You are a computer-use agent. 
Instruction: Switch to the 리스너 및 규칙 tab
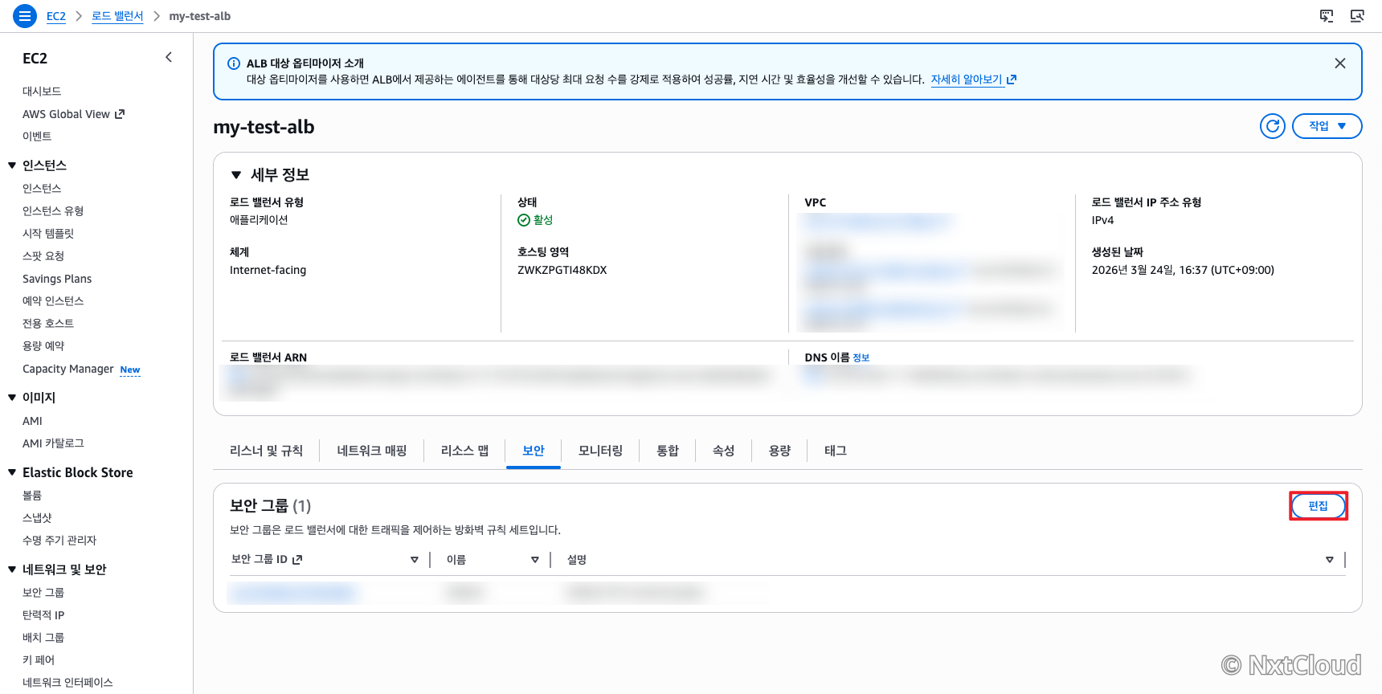[266, 451]
